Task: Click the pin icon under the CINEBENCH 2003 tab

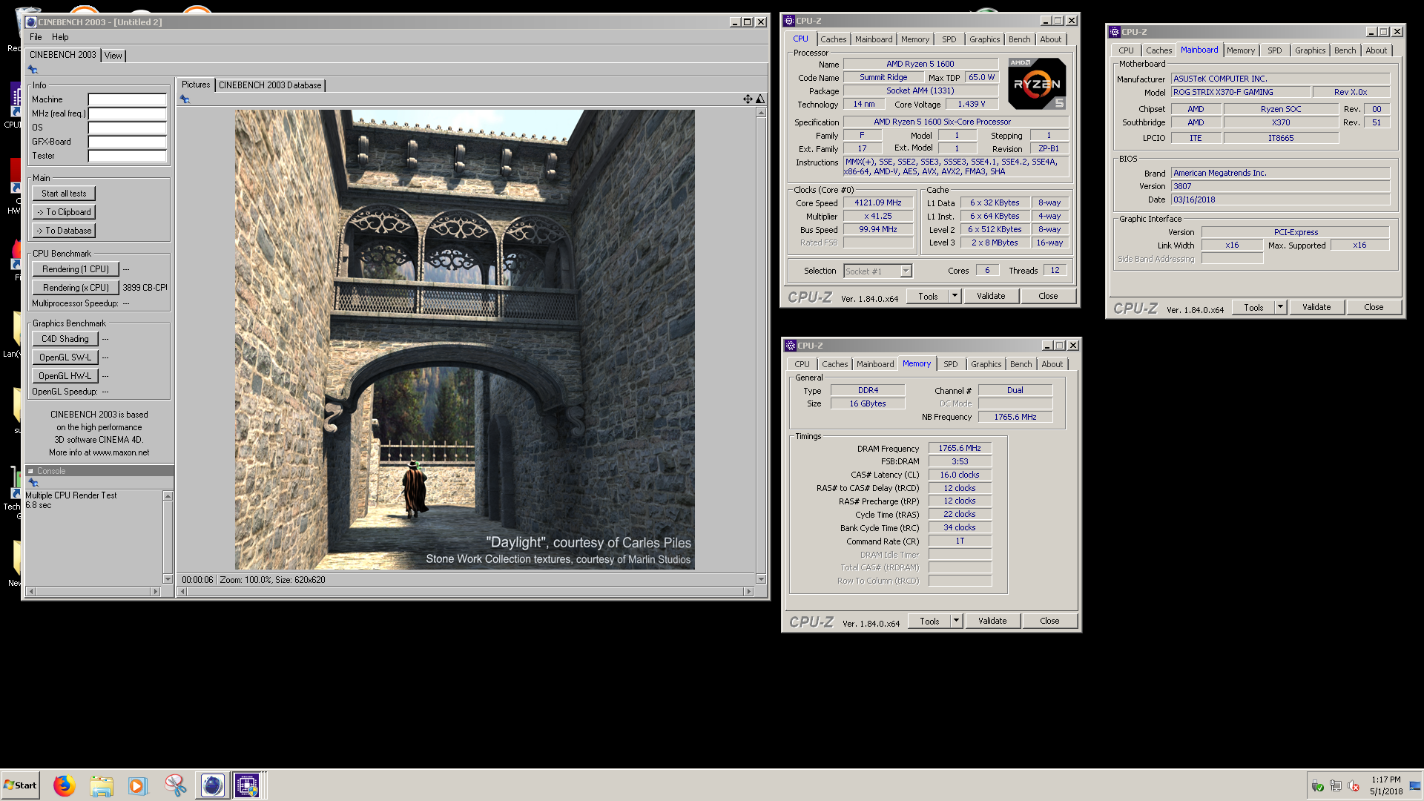Action: 33,70
